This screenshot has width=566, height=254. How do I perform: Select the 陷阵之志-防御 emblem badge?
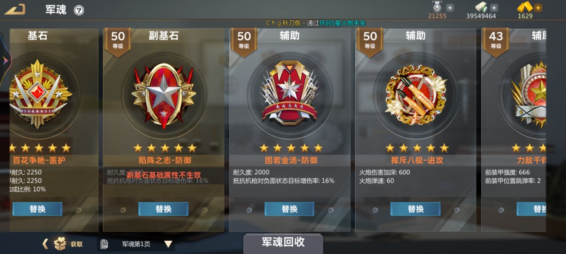tap(164, 95)
